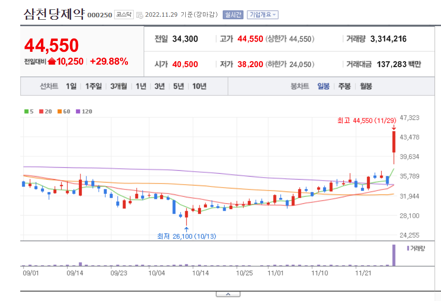Click the current price 44,550
The width and height of the screenshot is (441, 301).
pyautogui.click(x=51, y=45)
